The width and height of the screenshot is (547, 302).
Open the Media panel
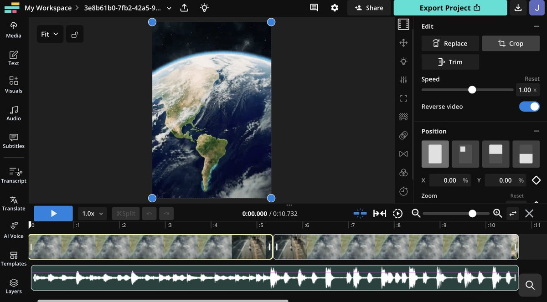tap(14, 30)
